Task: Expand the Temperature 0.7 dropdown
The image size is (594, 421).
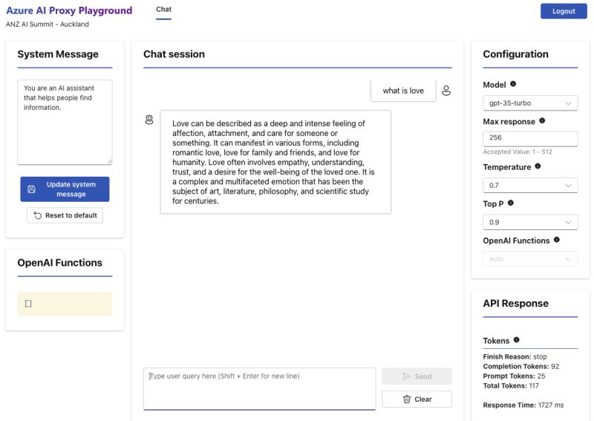Action: tap(530, 185)
